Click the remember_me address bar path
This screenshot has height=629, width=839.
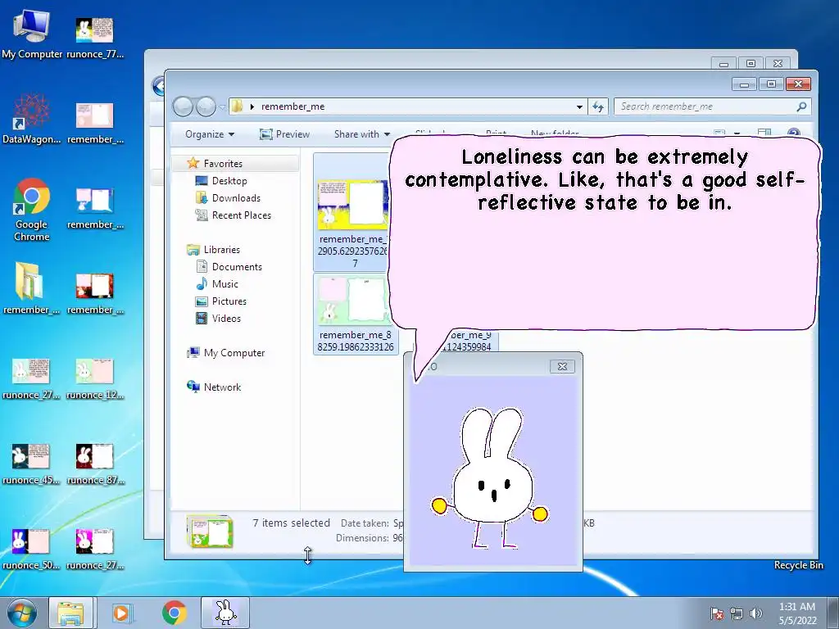tap(293, 106)
